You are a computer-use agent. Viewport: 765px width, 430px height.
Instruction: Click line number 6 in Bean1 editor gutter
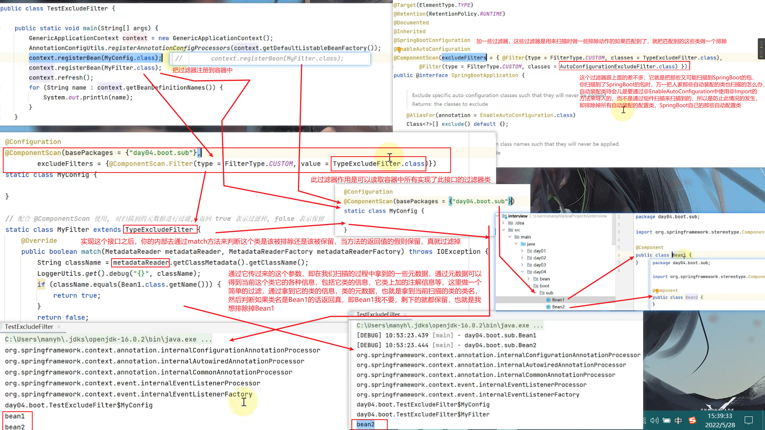(x=619, y=255)
